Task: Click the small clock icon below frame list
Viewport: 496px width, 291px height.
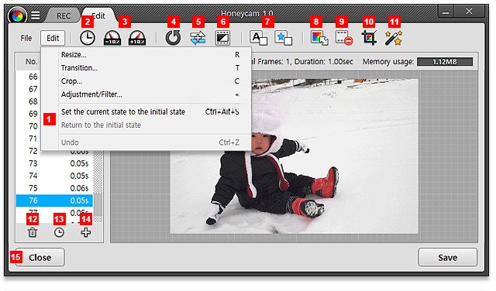Action: point(59,232)
